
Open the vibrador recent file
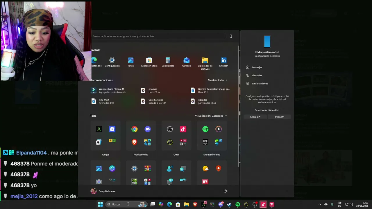(203, 101)
